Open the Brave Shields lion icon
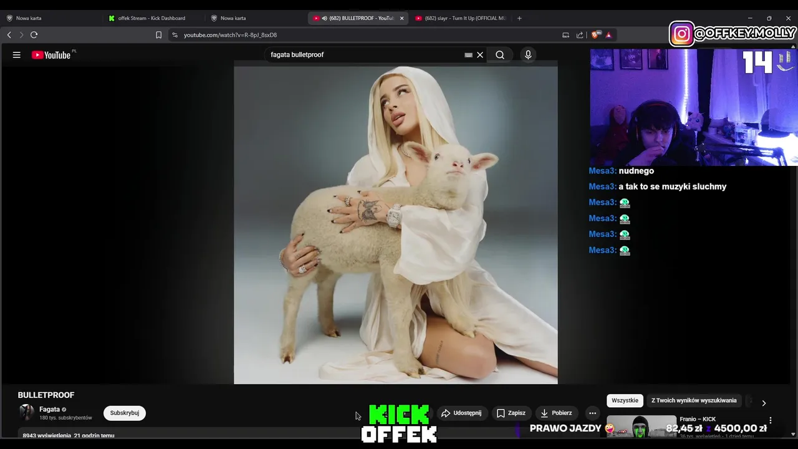This screenshot has width=798, height=449. tap(597, 35)
